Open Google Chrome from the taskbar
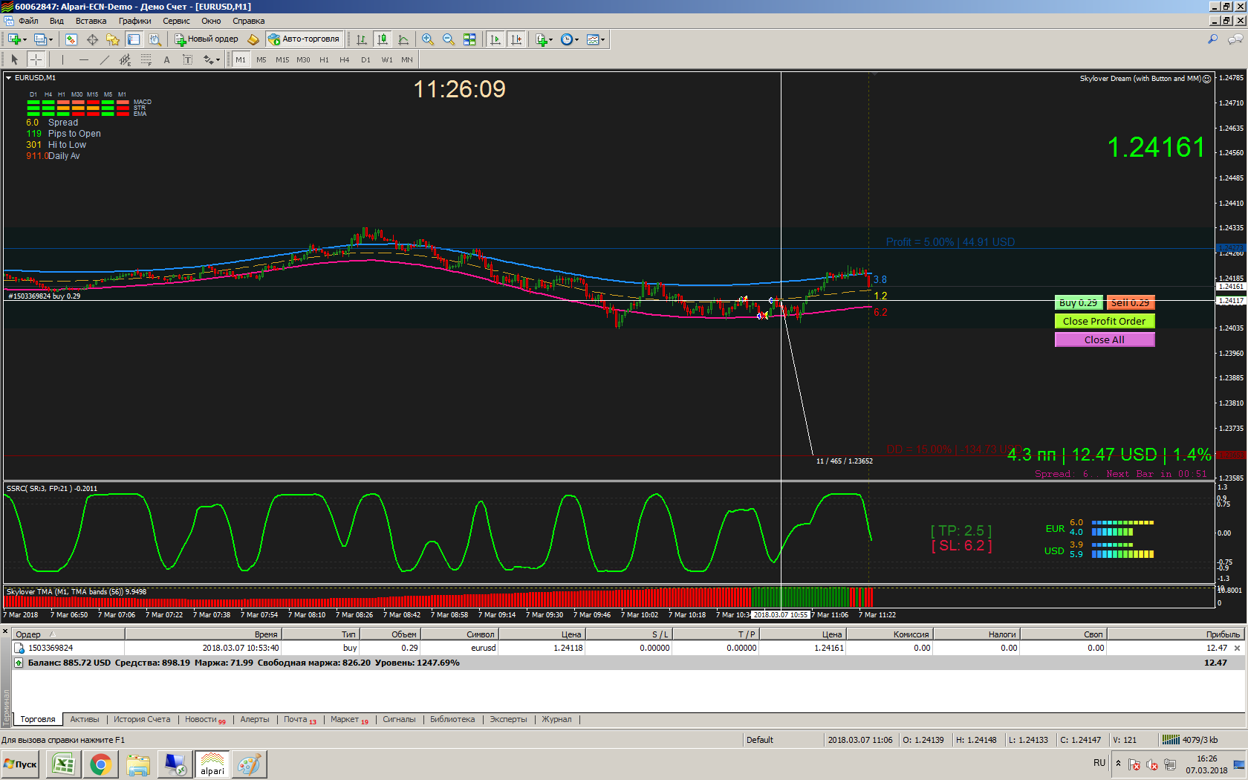 click(x=100, y=764)
